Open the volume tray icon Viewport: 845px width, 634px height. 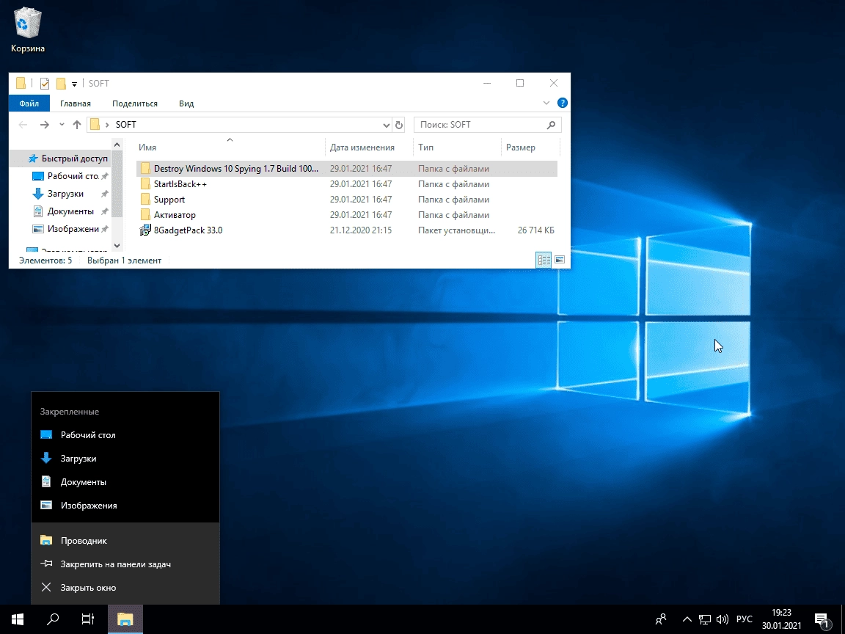722,619
